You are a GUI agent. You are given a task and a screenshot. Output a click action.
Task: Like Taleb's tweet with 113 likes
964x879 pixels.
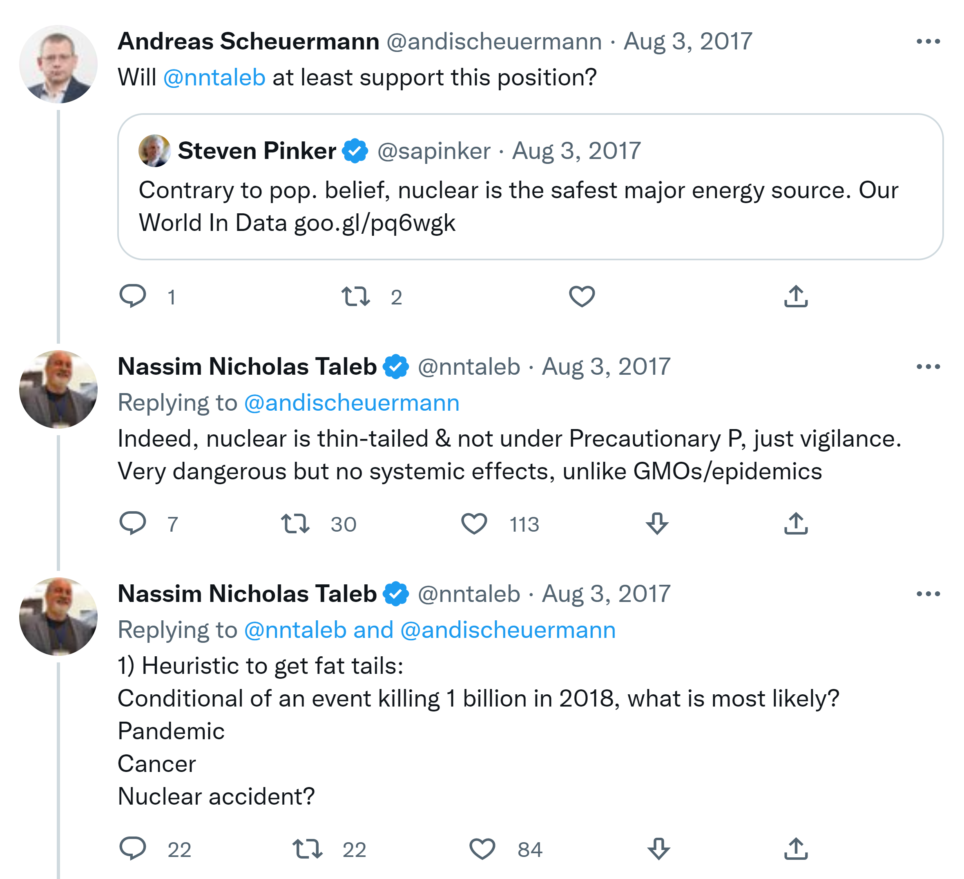click(474, 523)
